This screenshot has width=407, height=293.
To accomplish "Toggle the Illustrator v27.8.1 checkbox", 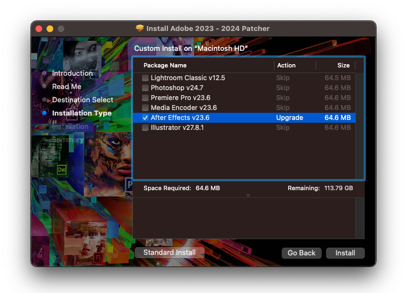I will [x=145, y=128].
